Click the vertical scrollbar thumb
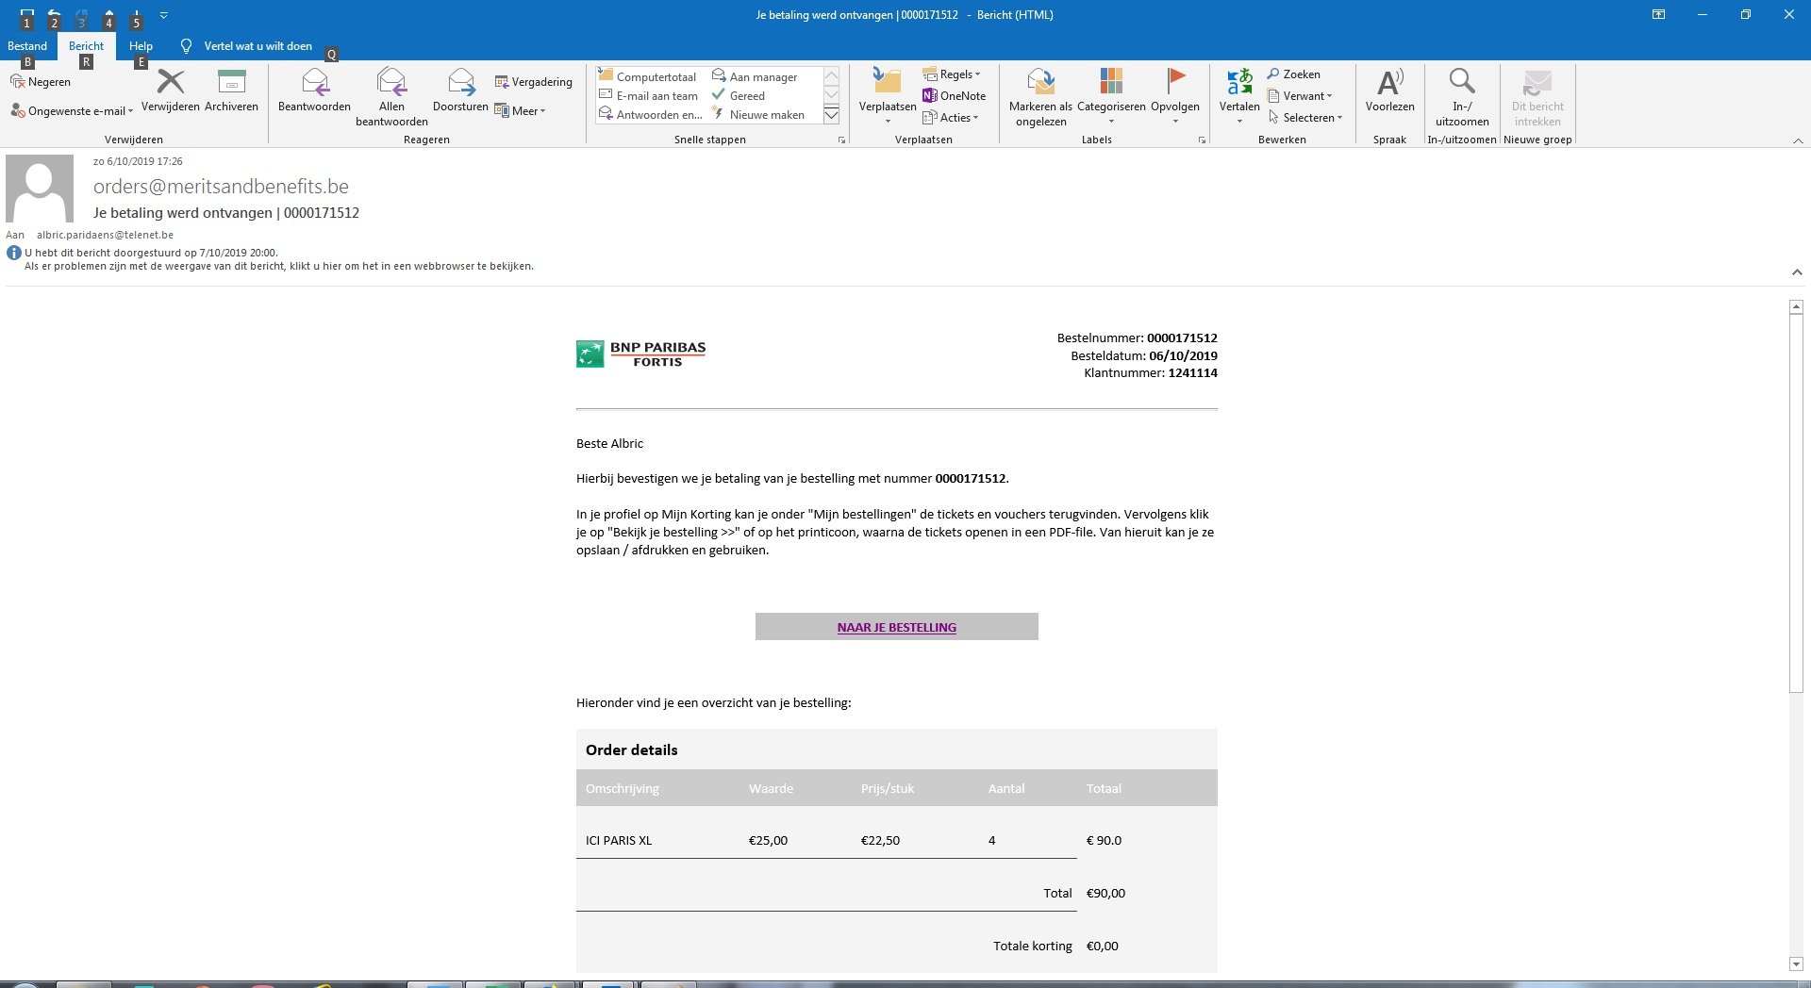Viewport: 1811px width, 988px height. (x=1796, y=503)
